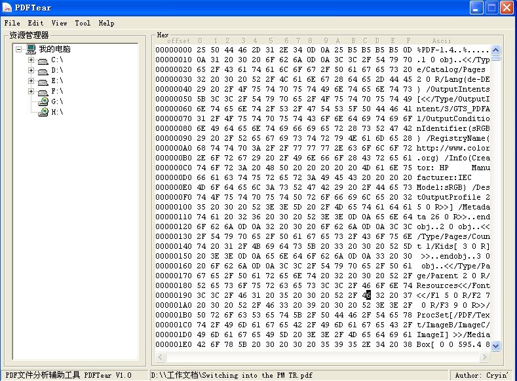Click the PDFTear application icon in title bar

8,8
